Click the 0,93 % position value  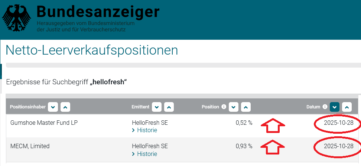click(244, 146)
